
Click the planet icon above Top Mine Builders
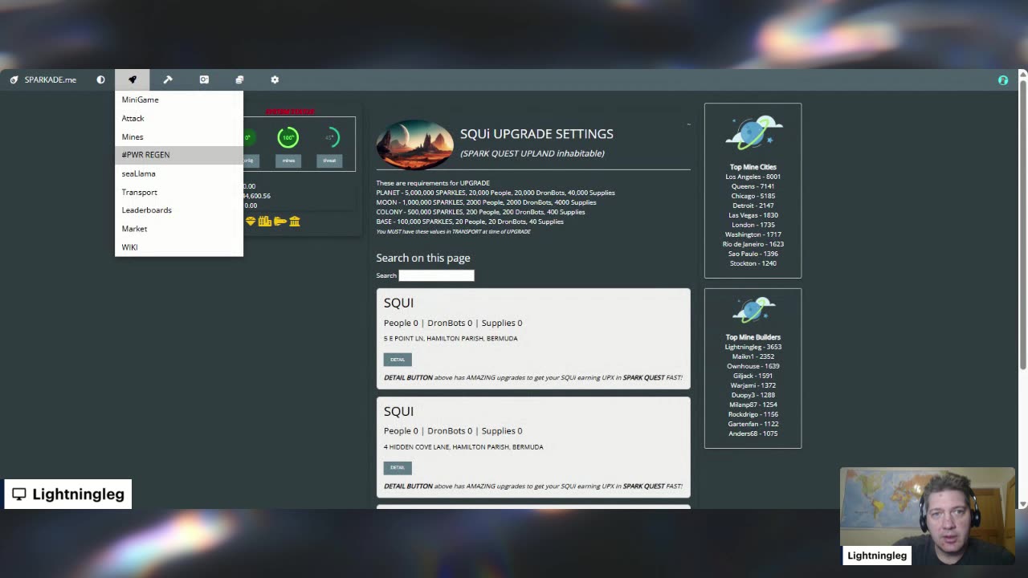coord(753,311)
